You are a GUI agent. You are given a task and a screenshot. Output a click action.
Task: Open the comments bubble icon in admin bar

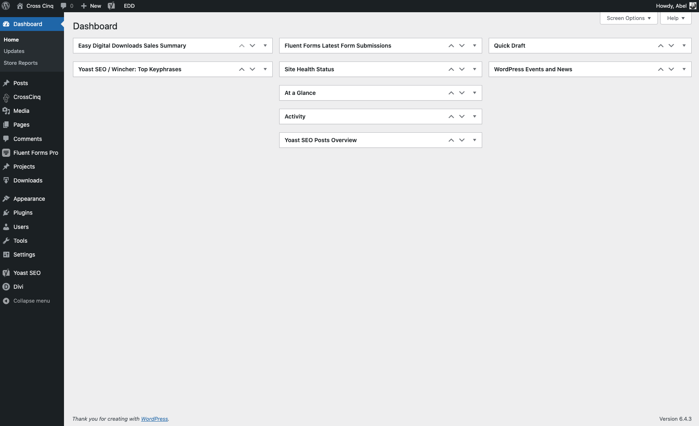pyautogui.click(x=63, y=6)
